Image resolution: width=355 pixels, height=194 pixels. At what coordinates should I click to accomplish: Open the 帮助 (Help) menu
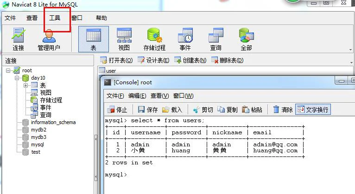point(101,18)
